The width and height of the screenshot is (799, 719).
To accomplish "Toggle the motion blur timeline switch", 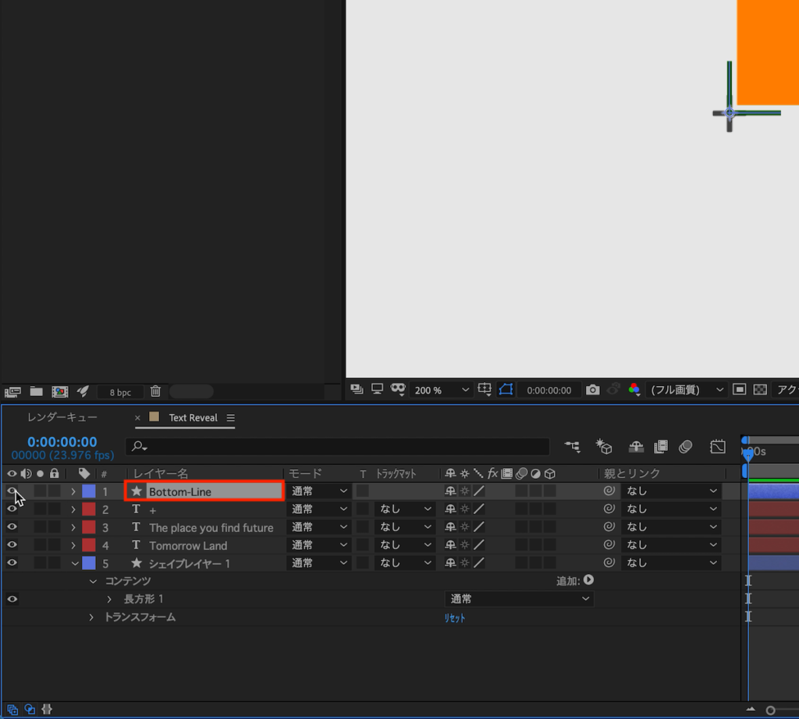I will tap(686, 447).
